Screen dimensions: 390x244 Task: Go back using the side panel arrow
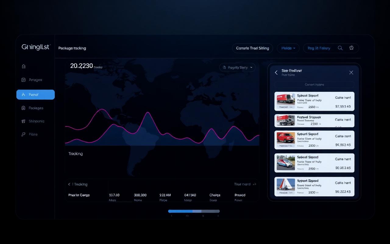[276, 72]
